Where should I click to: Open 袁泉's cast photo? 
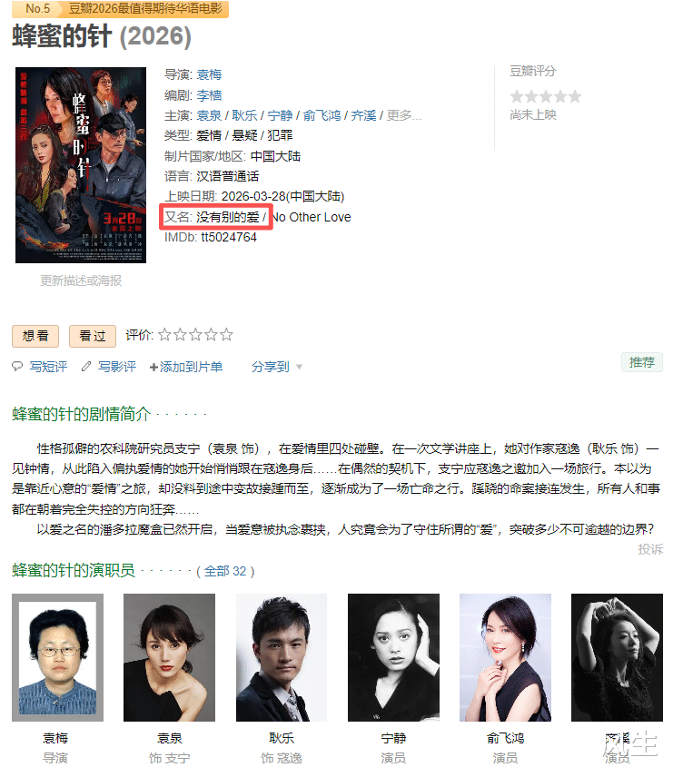169,657
